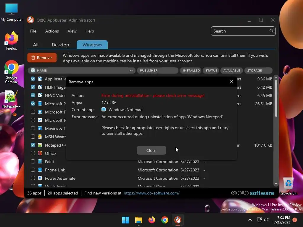The width and height of the screenshot is (303, 227).
Task: Uncheck the App Installer checkbox
Action: point(33,79)
